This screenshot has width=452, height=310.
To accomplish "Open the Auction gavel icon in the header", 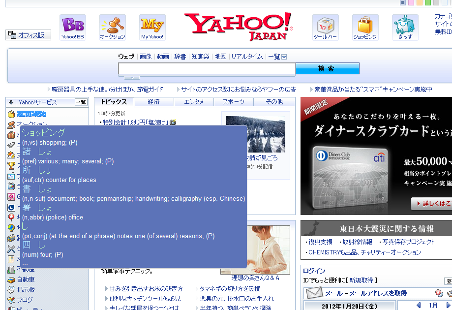I will (113, 28).
